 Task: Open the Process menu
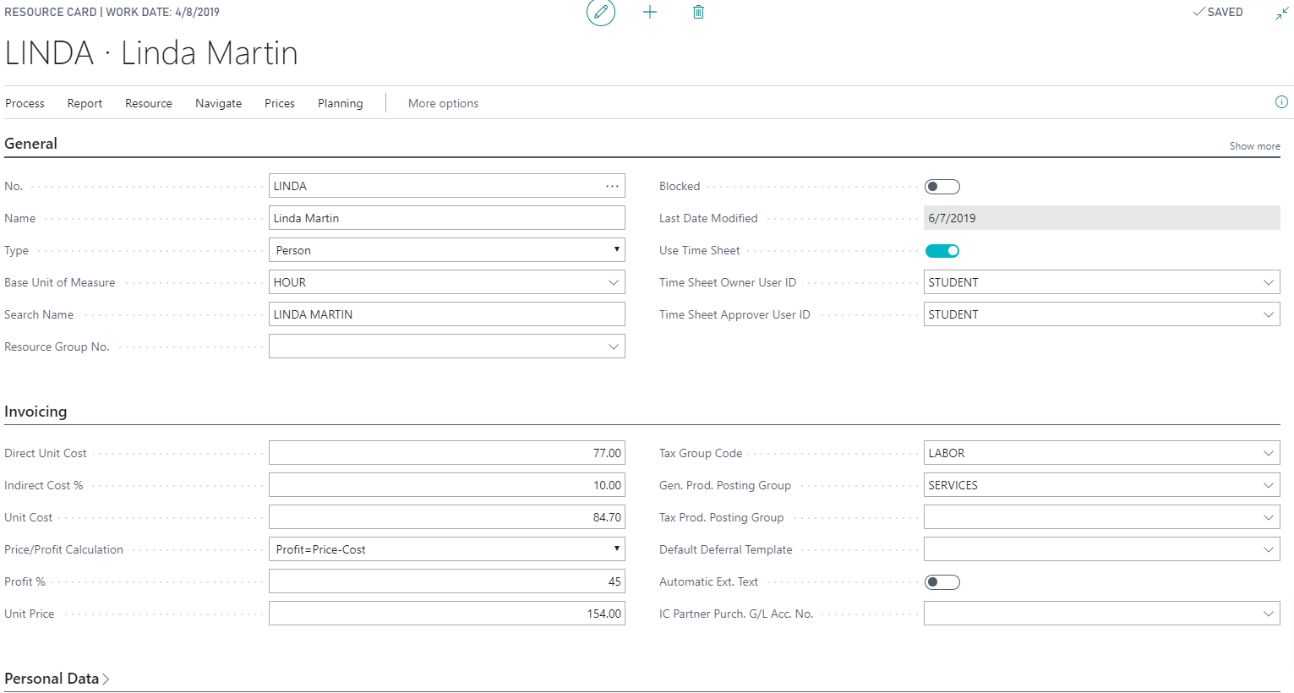(25, 103)
